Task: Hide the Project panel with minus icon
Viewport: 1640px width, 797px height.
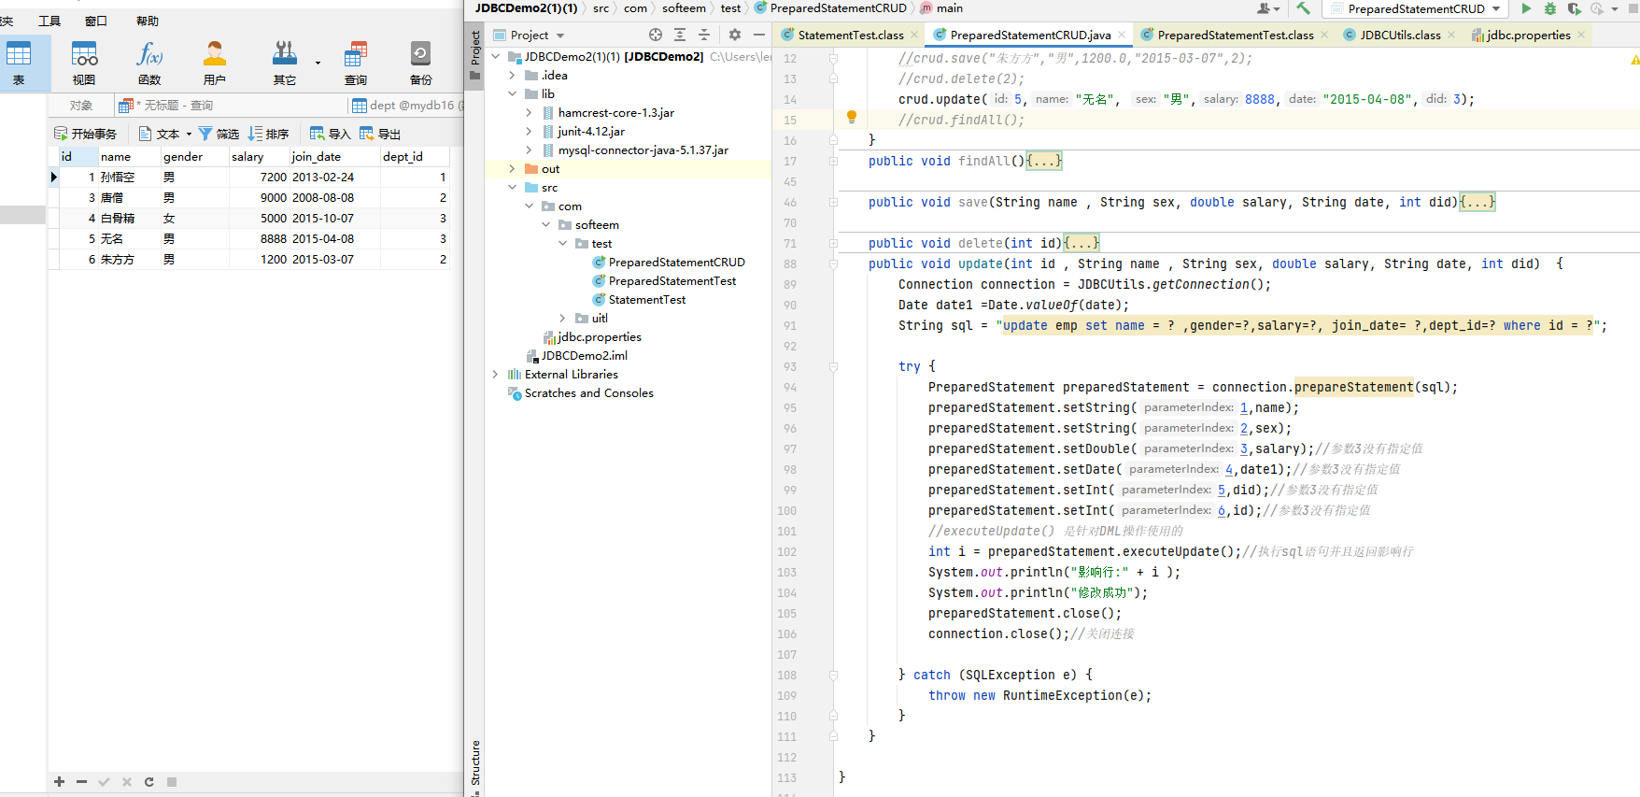Action: (759, 35)
